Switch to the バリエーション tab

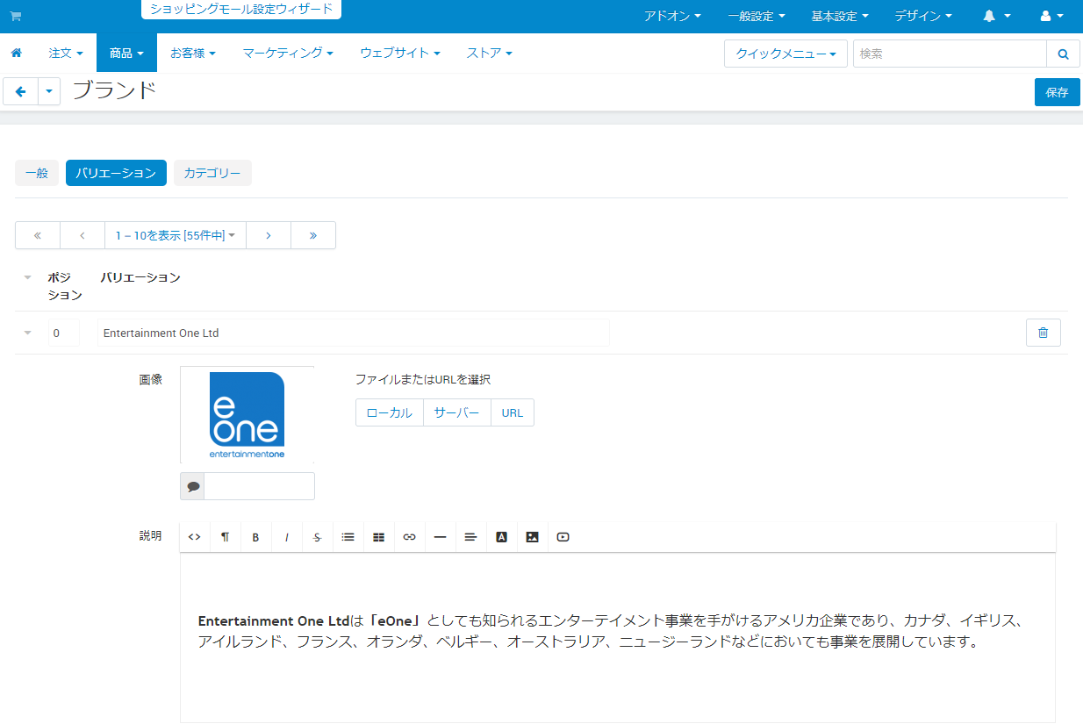click(116, 173)
